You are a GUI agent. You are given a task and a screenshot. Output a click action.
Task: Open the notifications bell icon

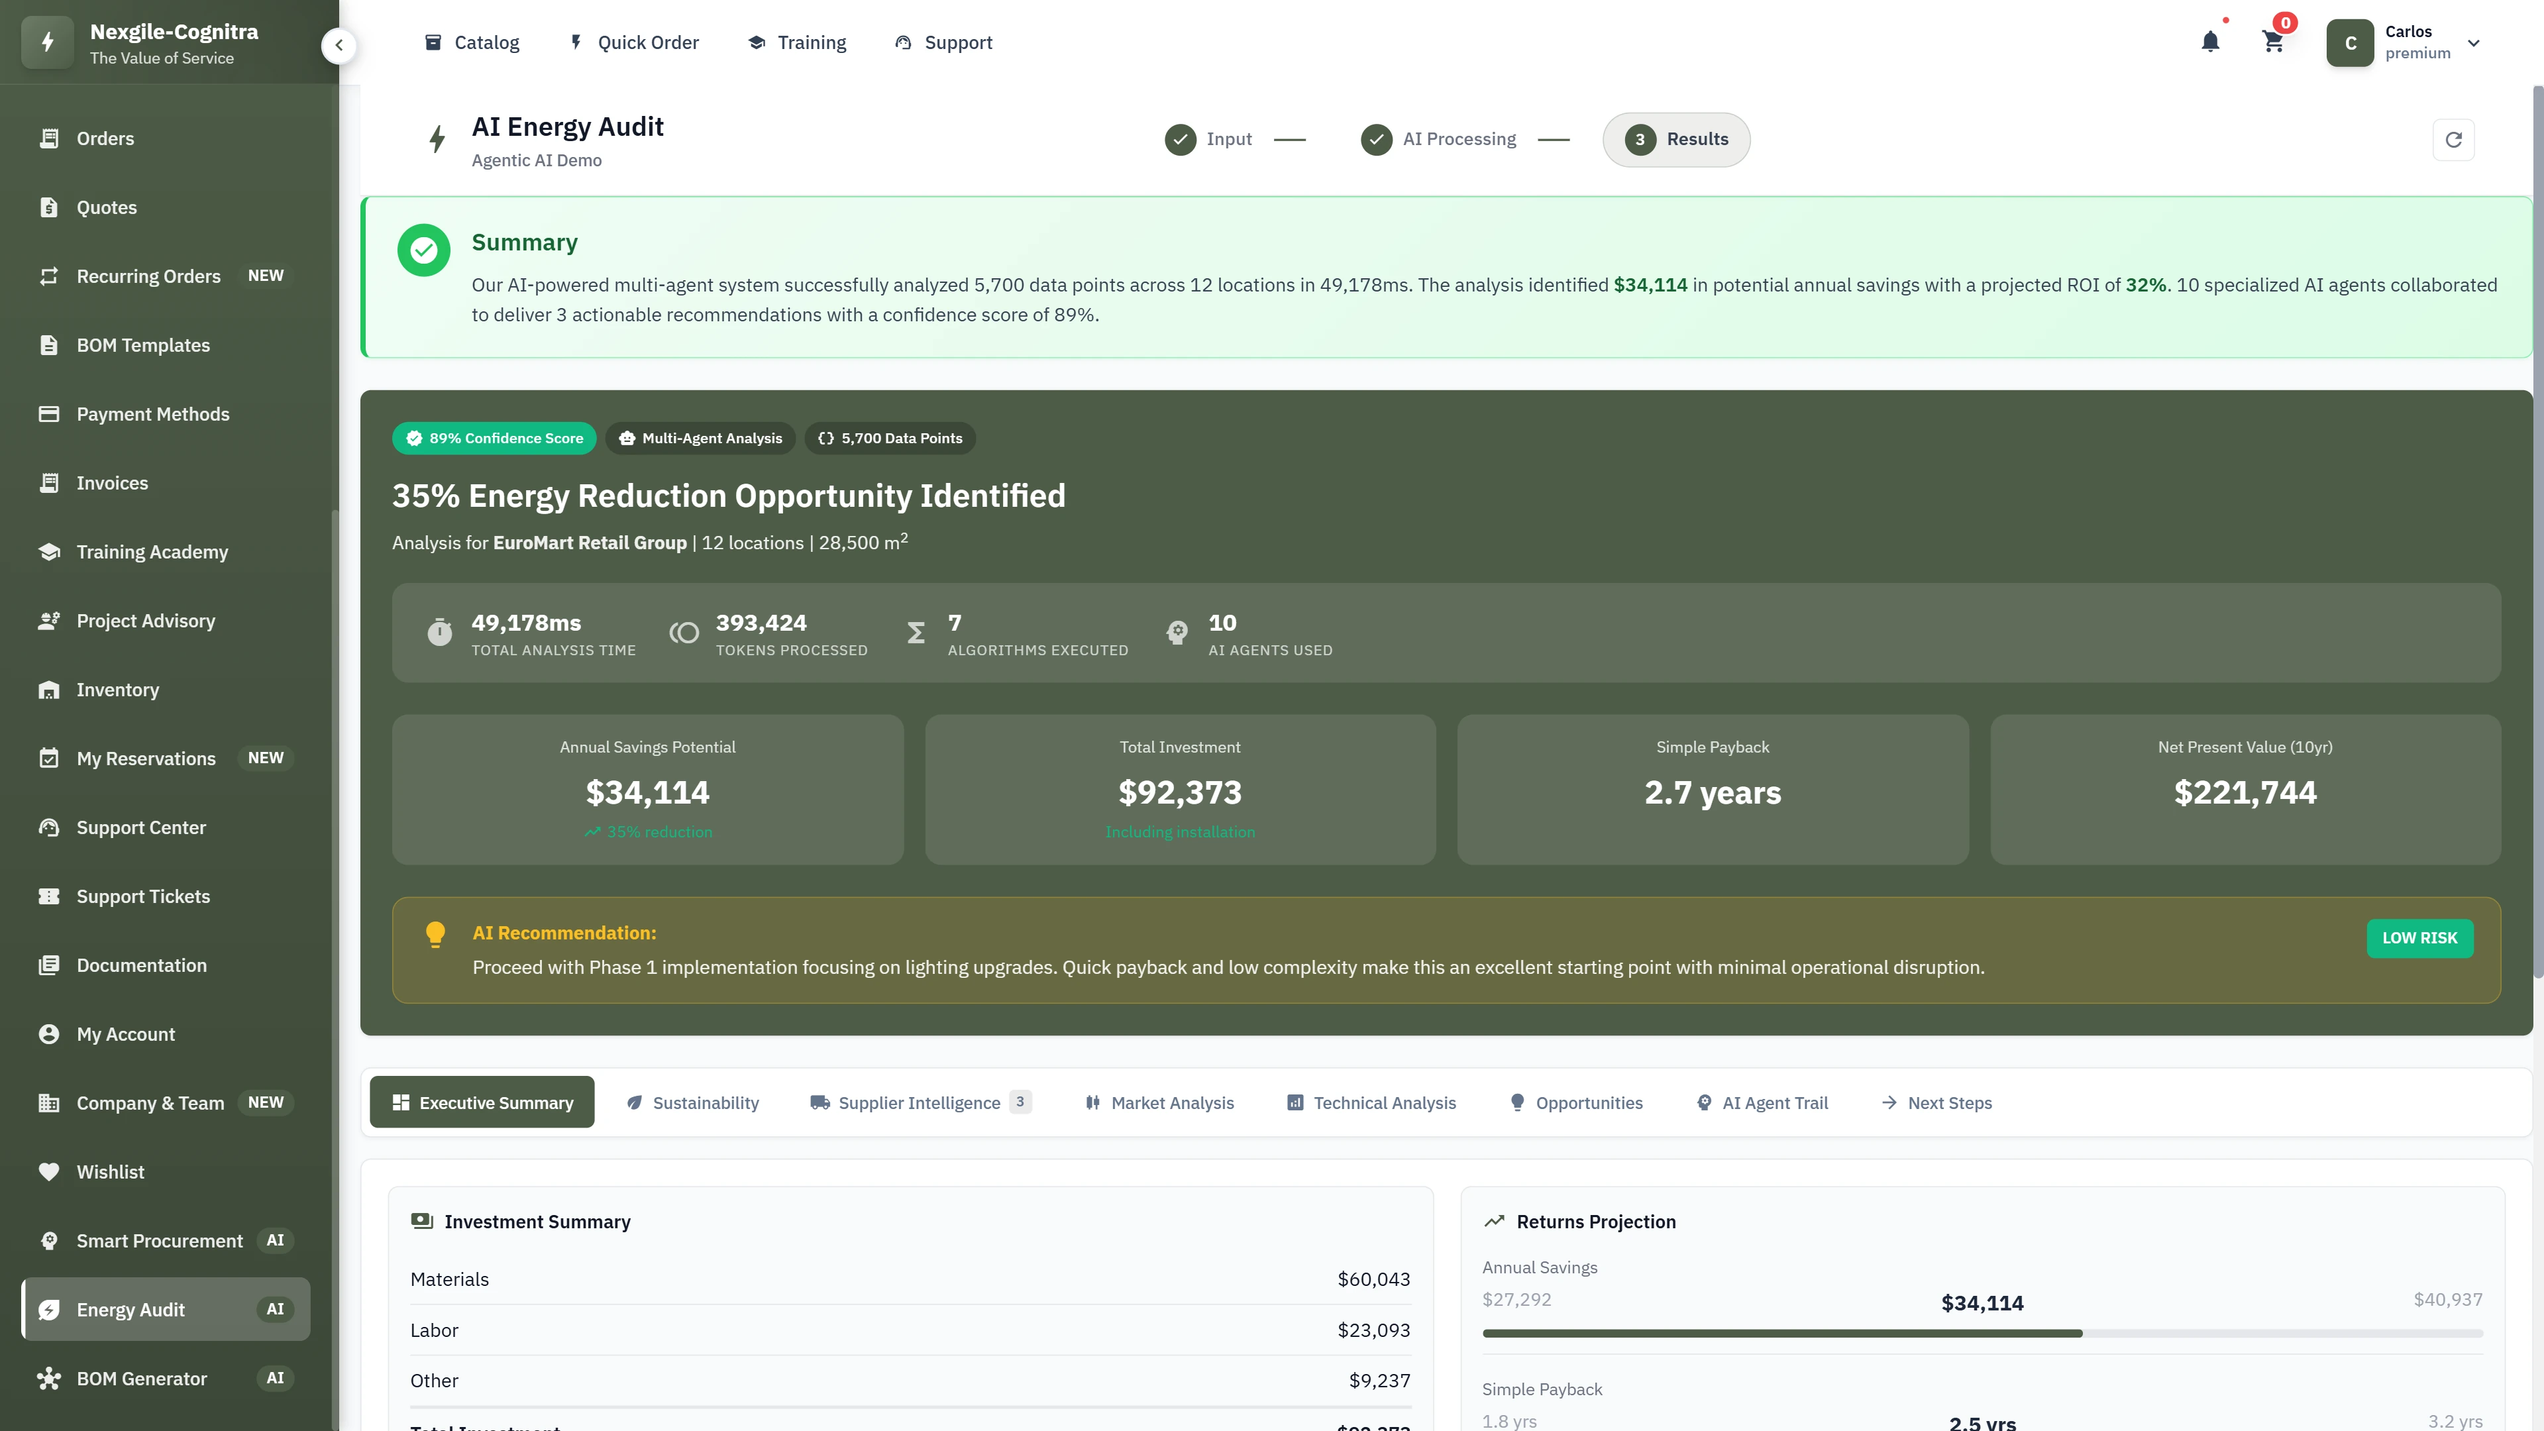2210,42
